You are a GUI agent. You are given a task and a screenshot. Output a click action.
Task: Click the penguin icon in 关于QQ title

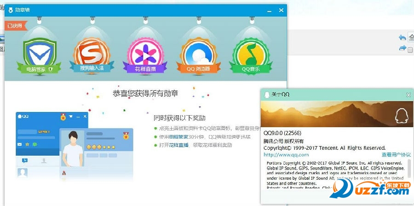(x=267, y=94)
